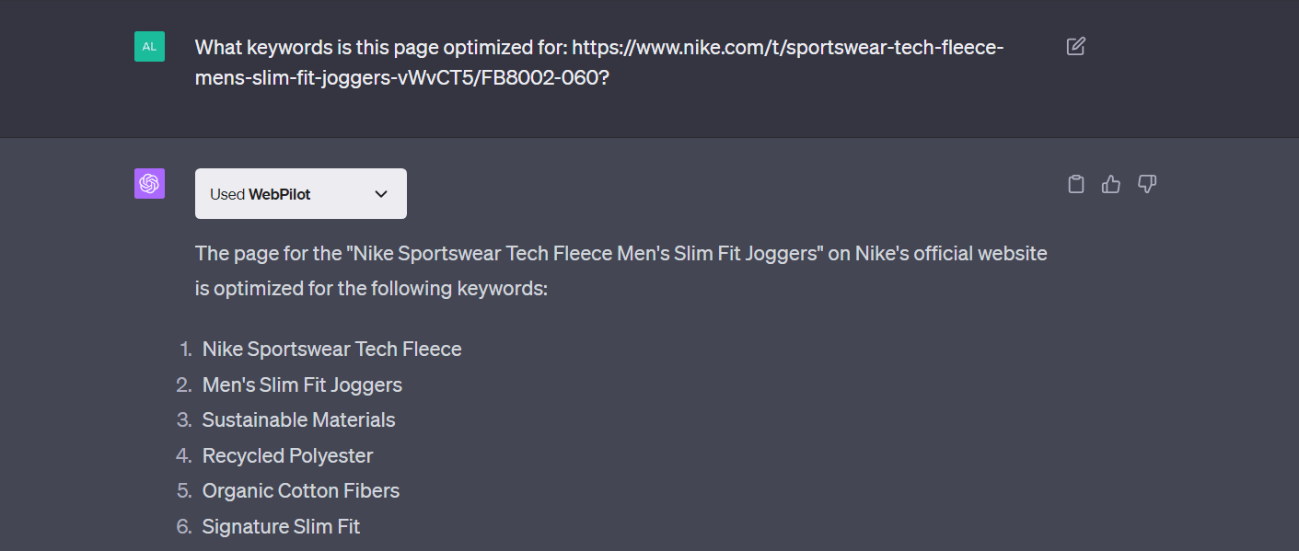Click the green AL user avatar
This screenshot has height=551, width=1299.
pyautogui.click(x=149, y=46)
